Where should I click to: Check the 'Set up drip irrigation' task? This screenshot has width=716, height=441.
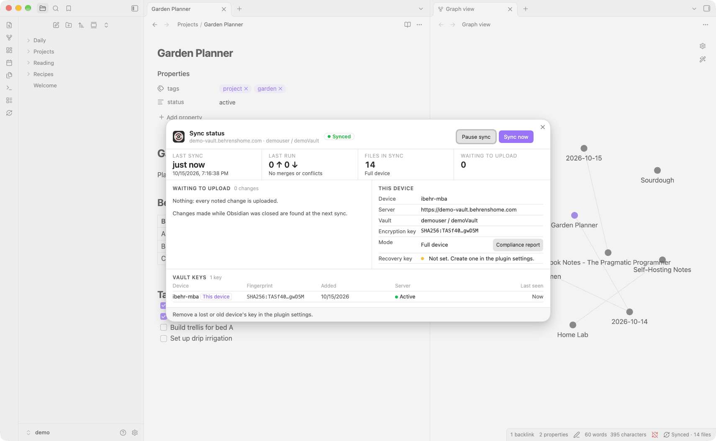(164, 339)
